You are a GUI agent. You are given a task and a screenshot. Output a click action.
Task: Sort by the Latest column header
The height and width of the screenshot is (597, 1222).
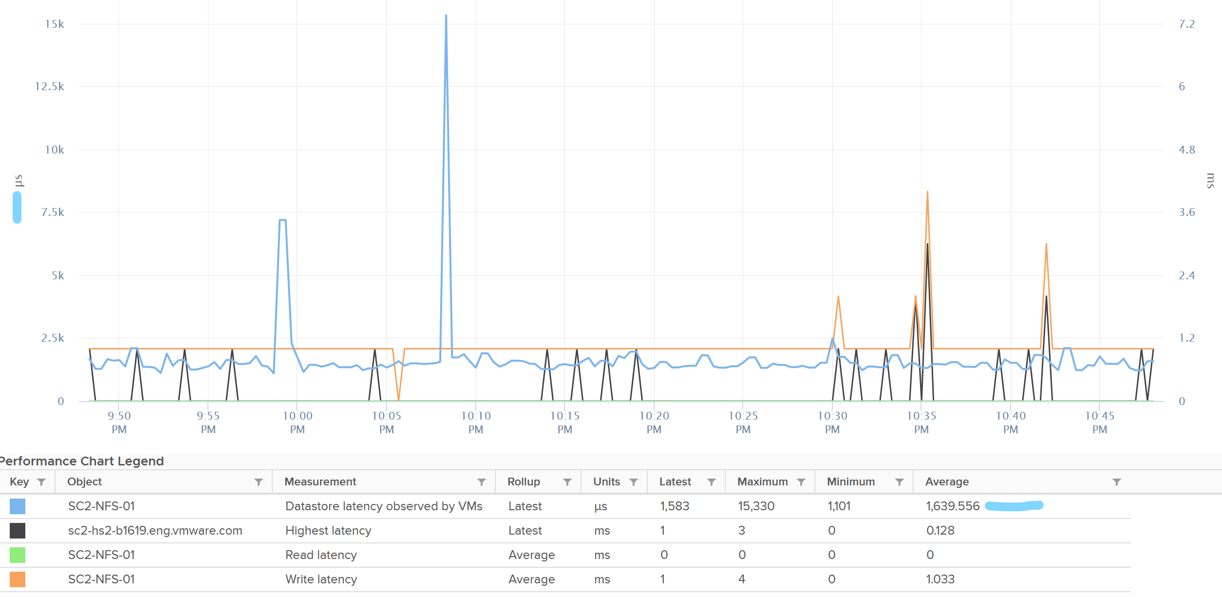tap(675, 481)
